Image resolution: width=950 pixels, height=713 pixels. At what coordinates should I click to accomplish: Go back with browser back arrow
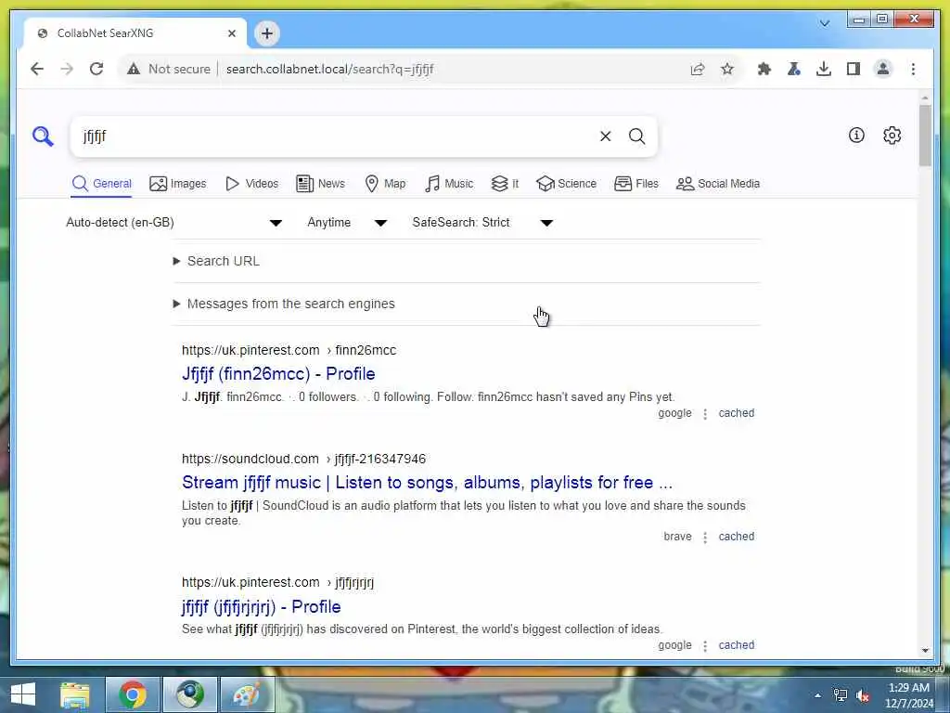(37, 69)
